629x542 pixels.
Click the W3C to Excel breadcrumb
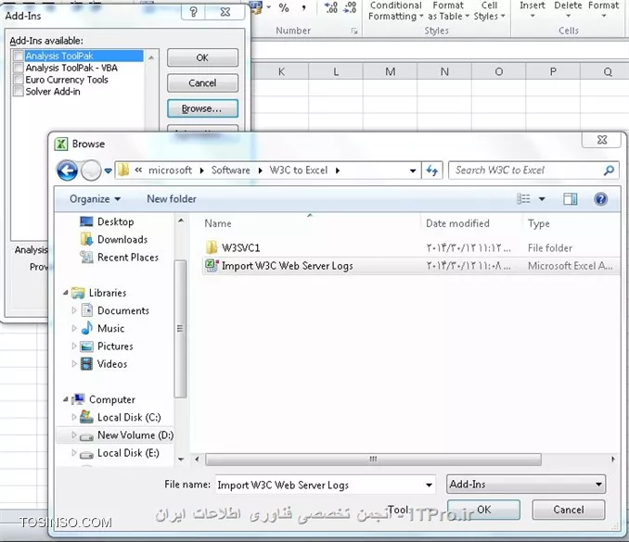point(299,170)
